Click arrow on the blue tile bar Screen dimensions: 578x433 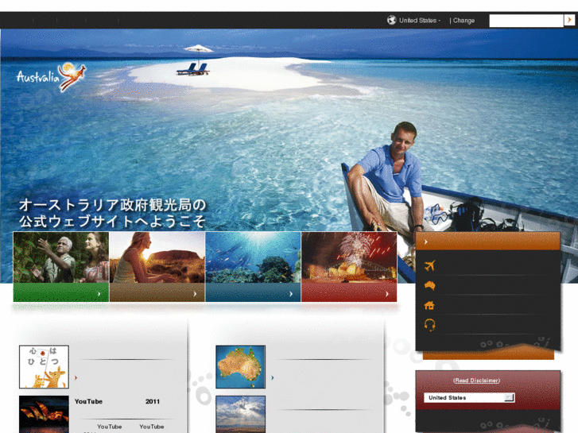[291, 294]
